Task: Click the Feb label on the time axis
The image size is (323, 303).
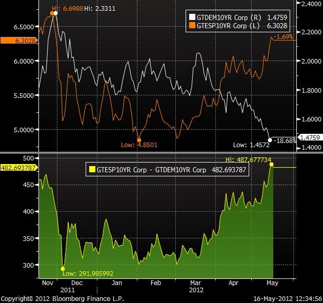Action: (156, 282)
